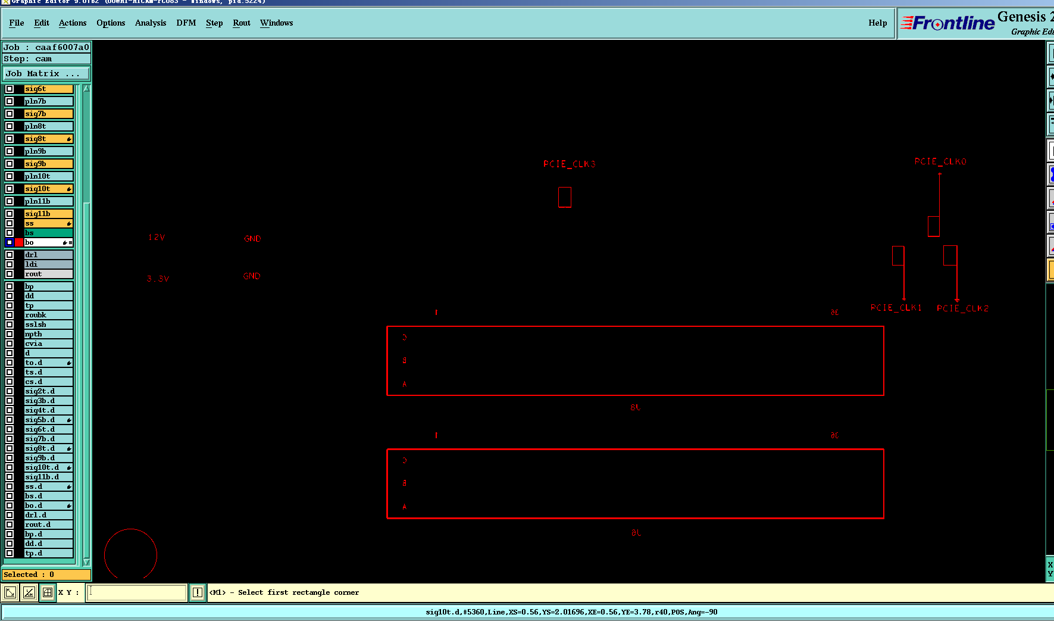Select layer sig8t.d in the layer list
This screenshot has height=621, width=1054.
click(48, 449)
